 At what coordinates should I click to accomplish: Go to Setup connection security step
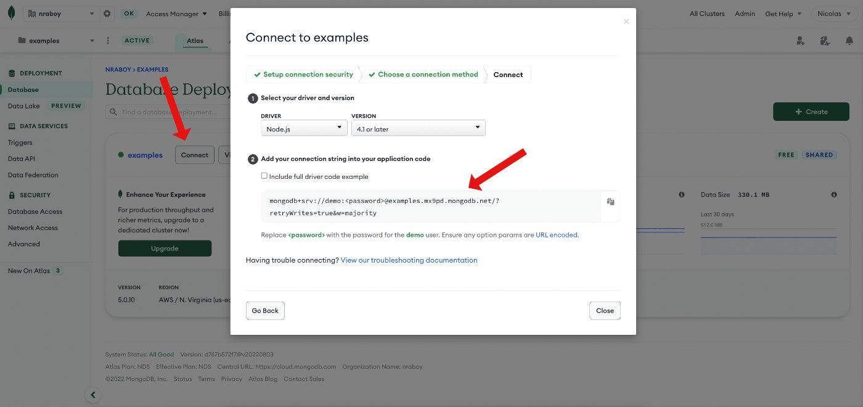coord(303,75)
